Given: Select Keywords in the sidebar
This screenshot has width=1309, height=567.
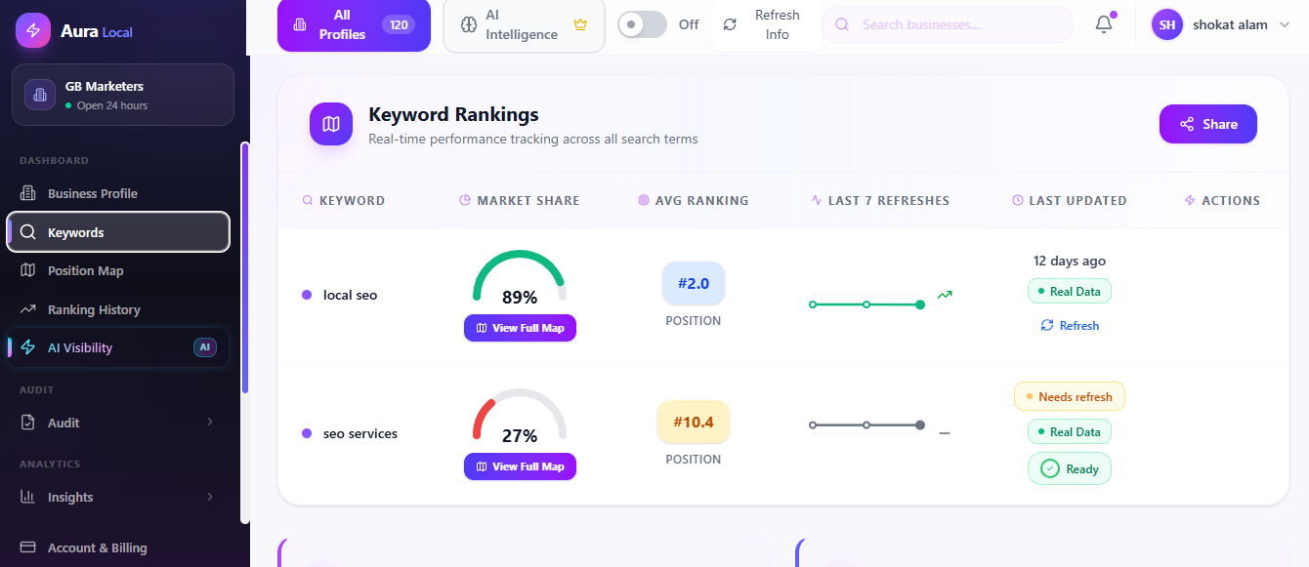Looking at the screenshot, I should point(118,232).
